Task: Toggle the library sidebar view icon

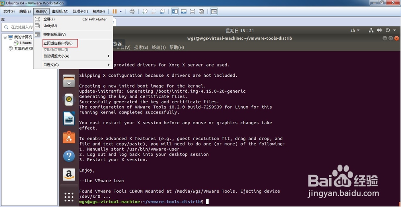Action: tap(175, 12)
